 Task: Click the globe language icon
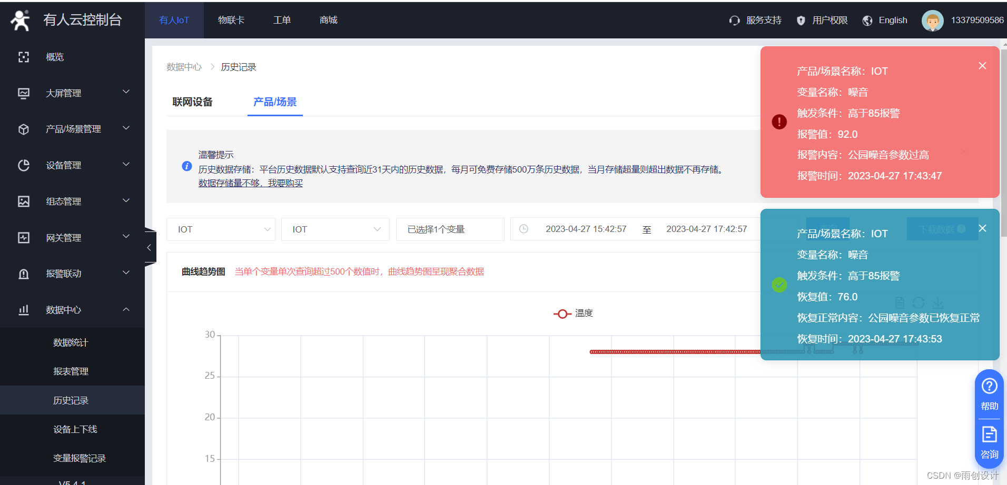[867, 21]
